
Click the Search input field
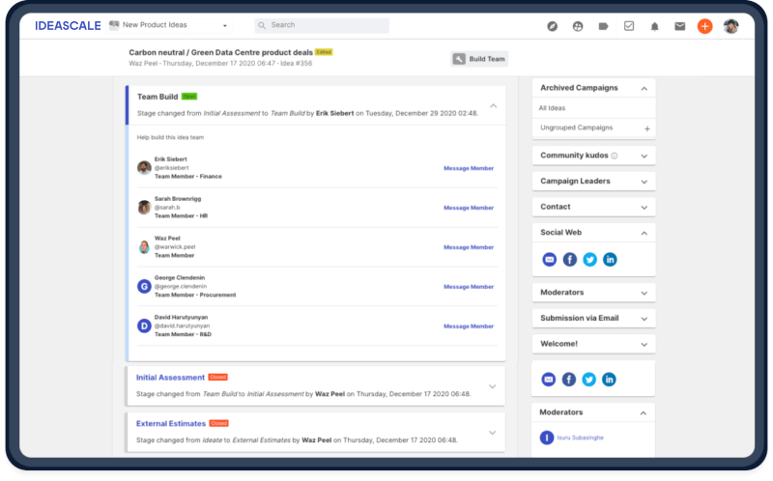[324, 25]
